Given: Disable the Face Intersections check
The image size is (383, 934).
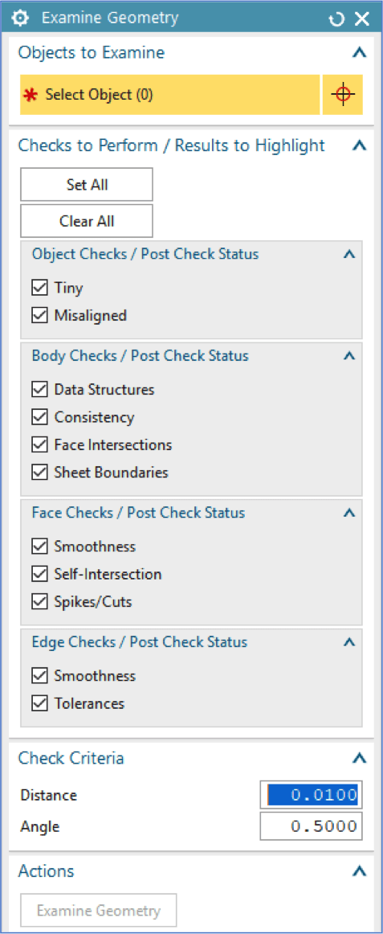Looking at the screenshot, I should point(40,445).
